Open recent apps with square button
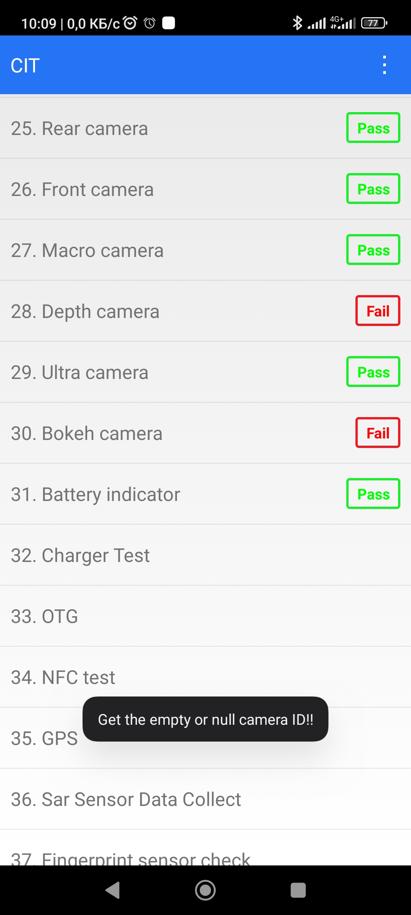Screen dimensions: 411x915 (x=298, y=890)
